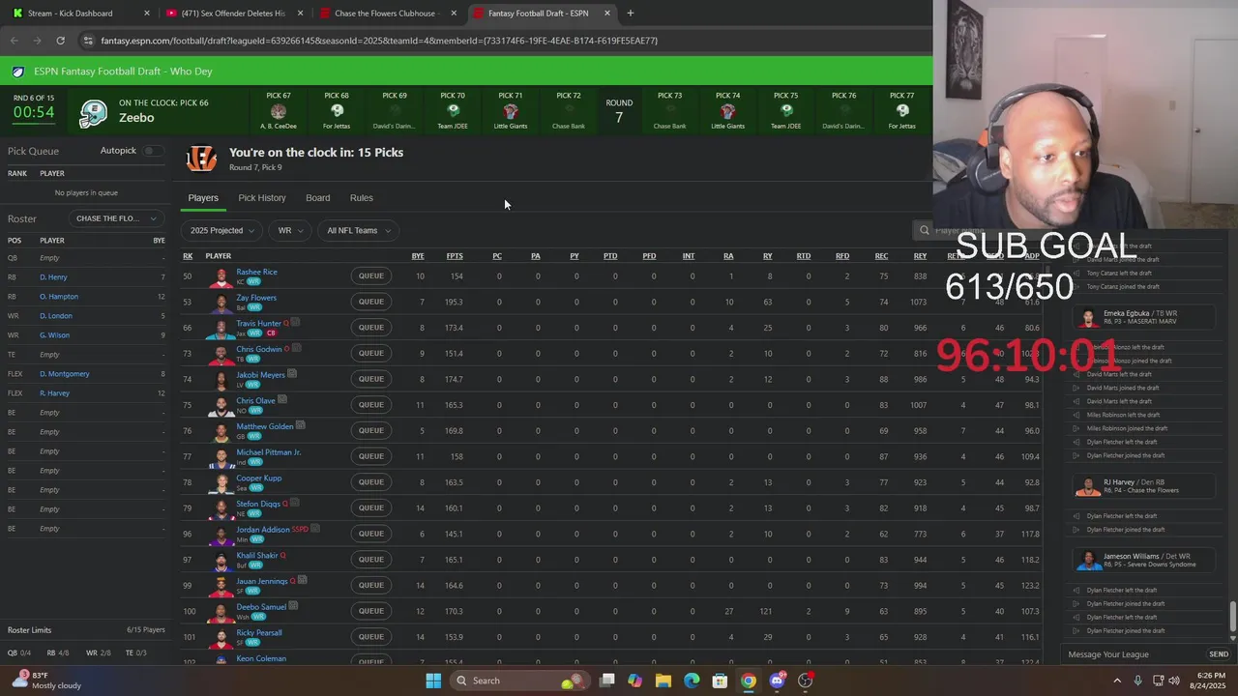Open the Windows Start menu

pyautogui.click(x=433, y=681)
